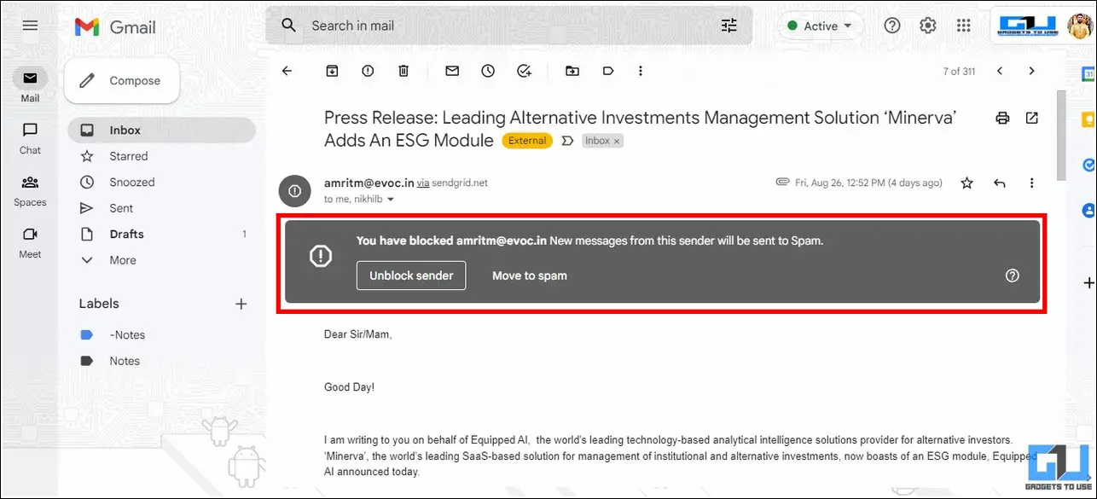Show details dropdown next to 'to me, nikhilb'
The height and width of the screenshot is (499, 1097).
point(391,199)
